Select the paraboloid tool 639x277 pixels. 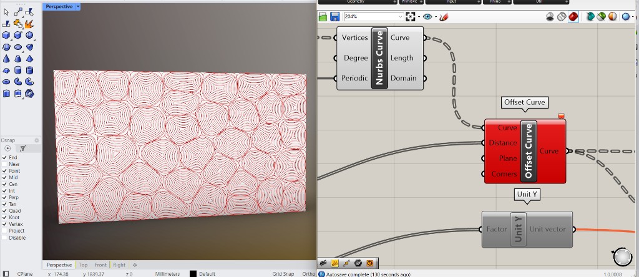29,47
